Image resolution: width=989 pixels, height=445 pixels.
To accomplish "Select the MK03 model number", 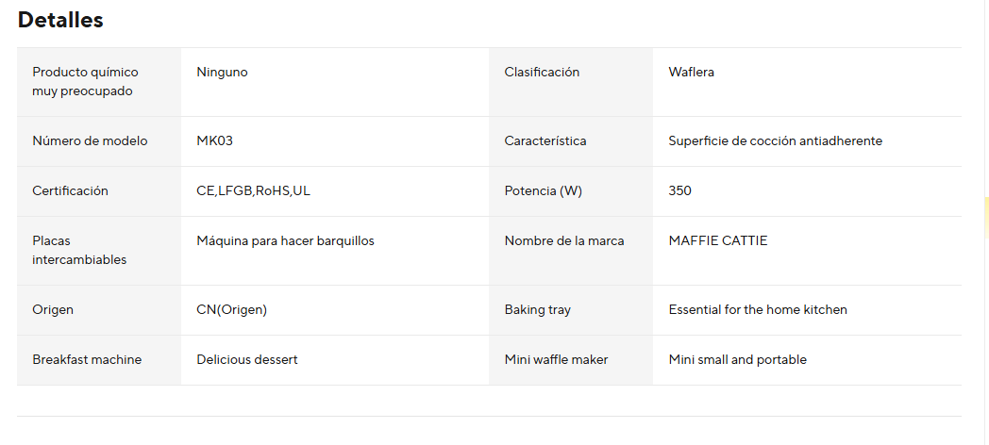I will coord(214,141).
